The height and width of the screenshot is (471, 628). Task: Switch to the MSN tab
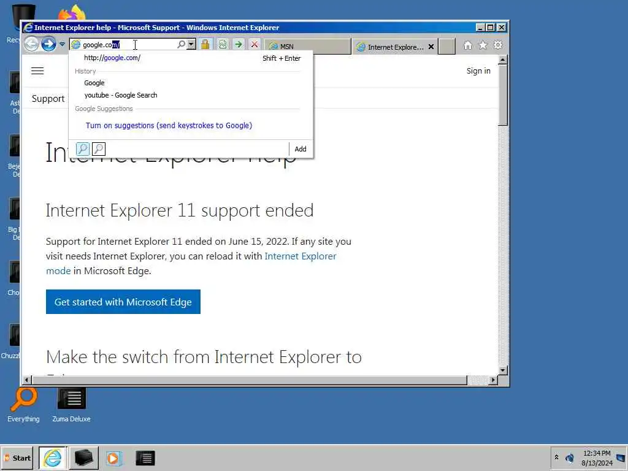pyautogui.click(x=308, y=47)
